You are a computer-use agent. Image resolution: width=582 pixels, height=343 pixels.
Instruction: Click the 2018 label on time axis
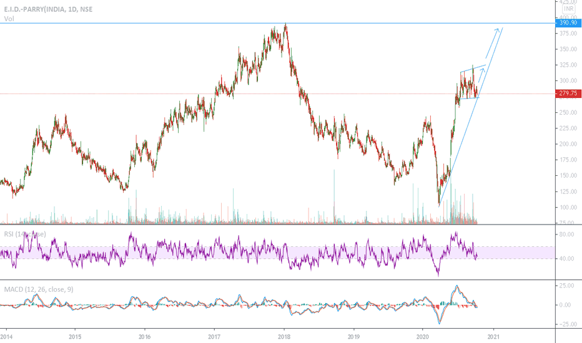click(284, 337)
